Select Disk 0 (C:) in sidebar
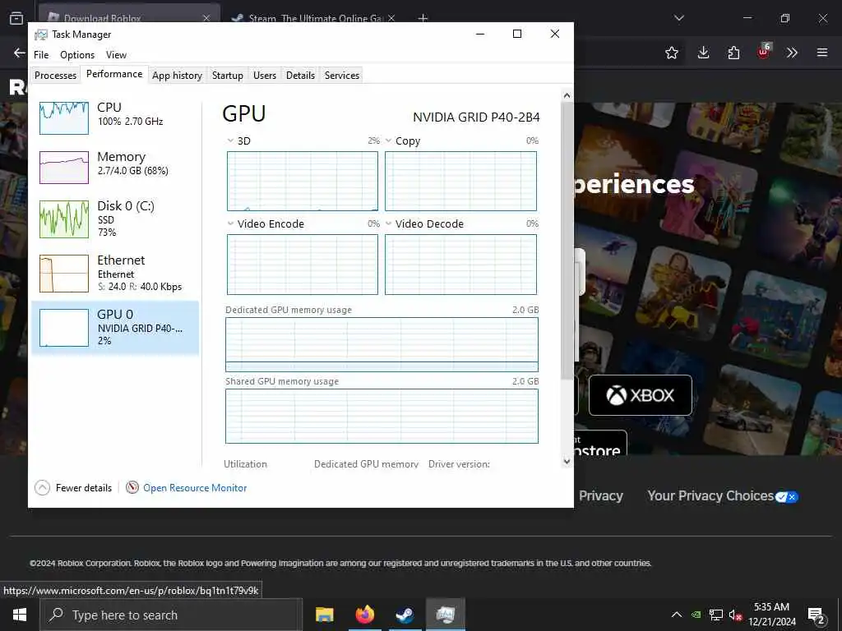Viewport: 842px width, 631px height. pyautogui.click(x=115, y=219)
